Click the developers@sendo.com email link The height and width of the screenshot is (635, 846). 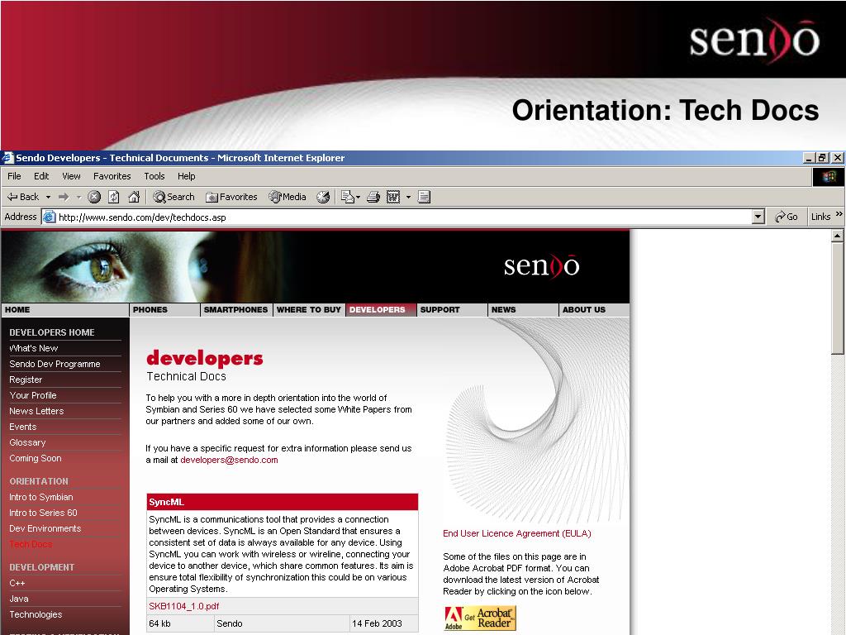(x=229, y=460)
